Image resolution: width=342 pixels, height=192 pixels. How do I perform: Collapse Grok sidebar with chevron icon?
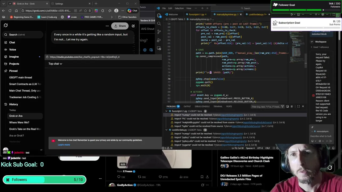[41, 150]
